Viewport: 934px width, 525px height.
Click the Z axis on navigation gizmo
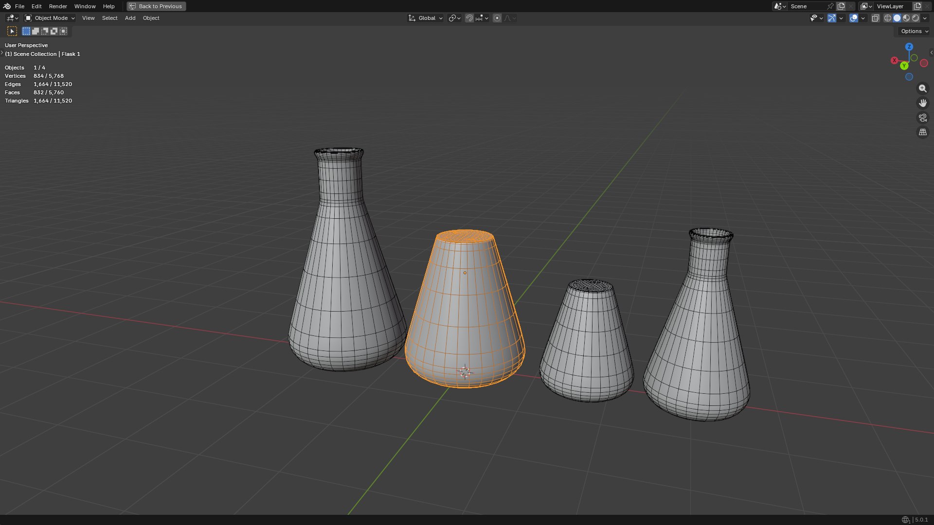tap(909, 47)
